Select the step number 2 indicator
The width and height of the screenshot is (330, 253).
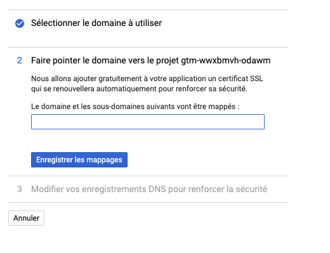(20, 60)
